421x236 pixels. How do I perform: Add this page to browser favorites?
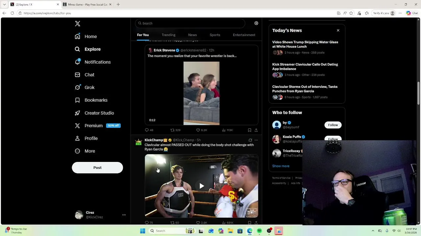tap(351, 13)
